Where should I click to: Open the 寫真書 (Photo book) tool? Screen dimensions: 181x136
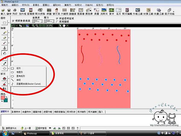coord(81,11)
